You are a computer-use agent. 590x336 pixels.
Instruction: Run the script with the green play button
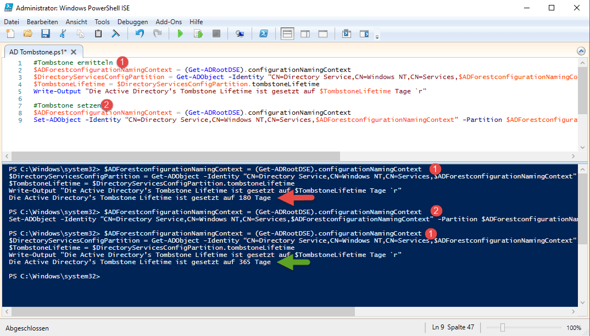coord(180,34)
